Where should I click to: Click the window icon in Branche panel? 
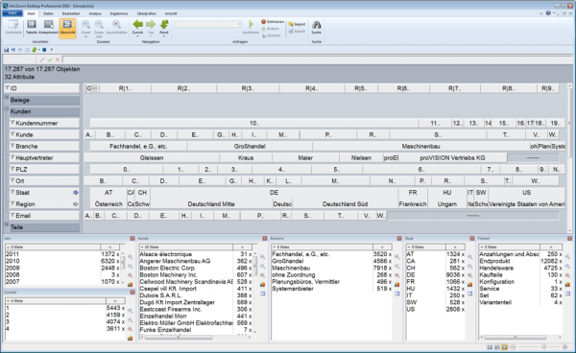click(397, 294)
